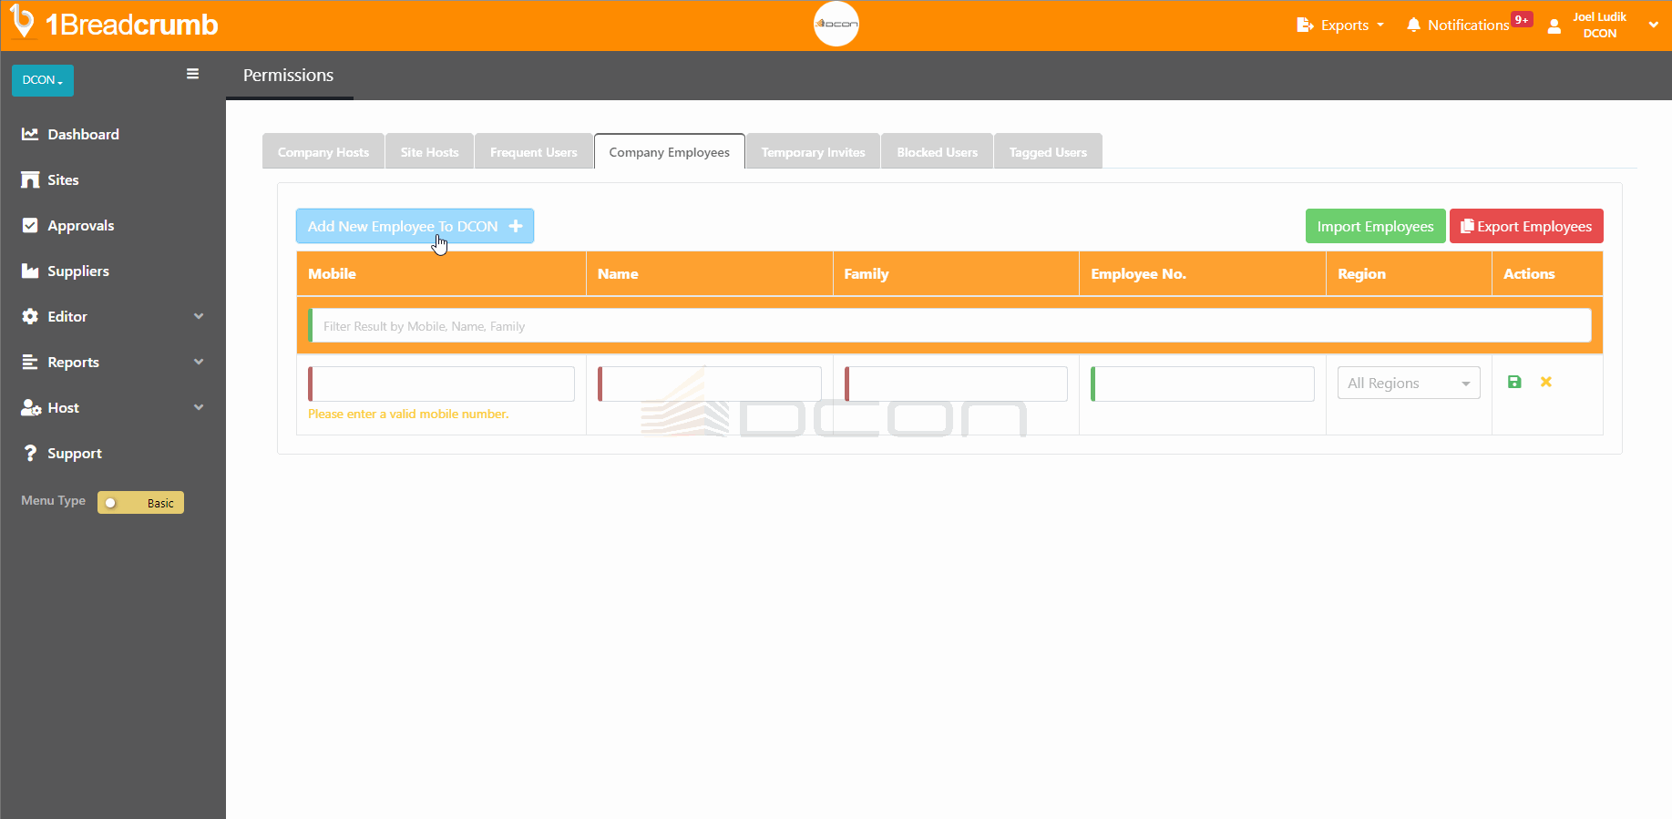The image size is (1672, 819).
Task: Click Add New Employee To DCON
Action: pyautogui.click(x=415, y=226)
